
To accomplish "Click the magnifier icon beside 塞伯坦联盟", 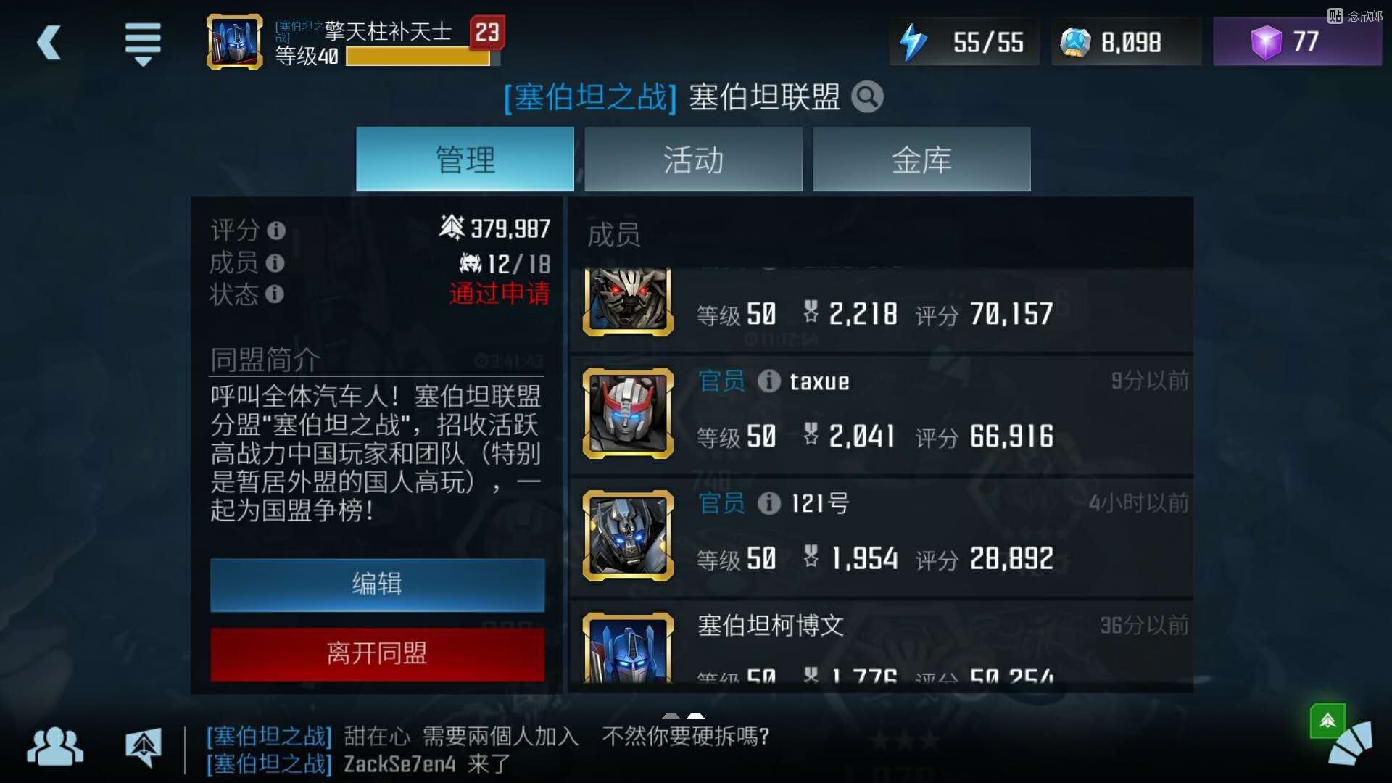I will (x=867, y=96).
